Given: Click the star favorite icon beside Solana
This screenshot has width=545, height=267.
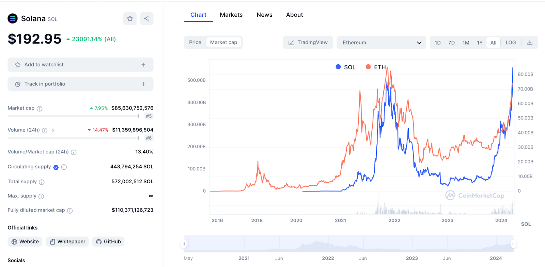Looking at the screenshot, I should [130, 18].
